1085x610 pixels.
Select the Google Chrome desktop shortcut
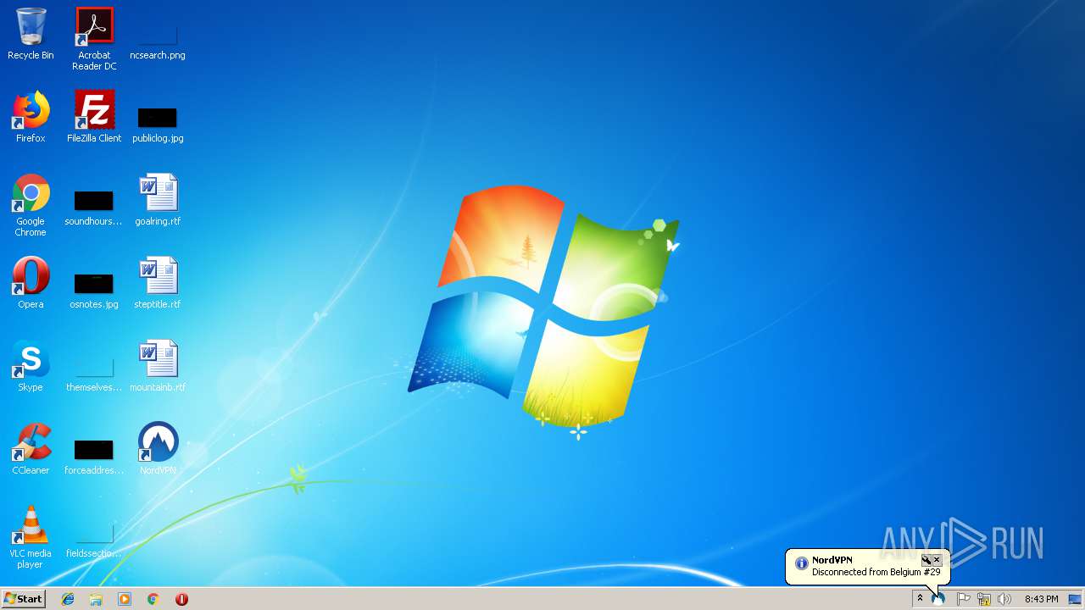click(x=31, y=205)
